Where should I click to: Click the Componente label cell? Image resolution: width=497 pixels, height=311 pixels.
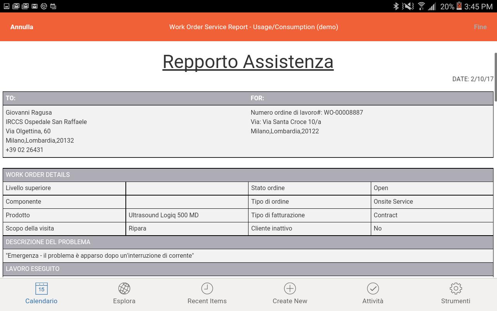pos(64,202)
